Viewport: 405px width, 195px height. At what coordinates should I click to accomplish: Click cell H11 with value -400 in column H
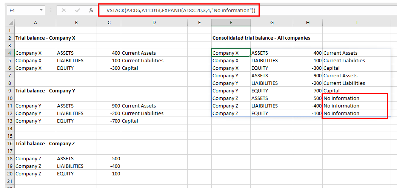pos(308,106)
